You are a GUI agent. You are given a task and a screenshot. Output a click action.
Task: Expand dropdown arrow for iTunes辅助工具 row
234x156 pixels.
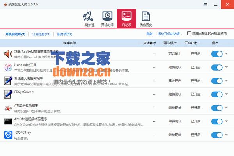point(226,67)
